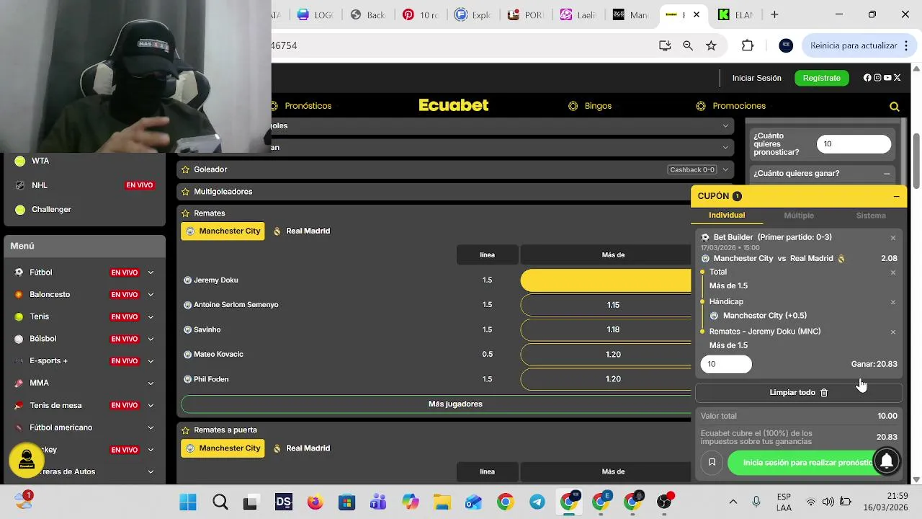Toggle Jeremy Doku Más de 1.5 selection
Viewport: 922px width, 519px height.
(x=606, y=280)
